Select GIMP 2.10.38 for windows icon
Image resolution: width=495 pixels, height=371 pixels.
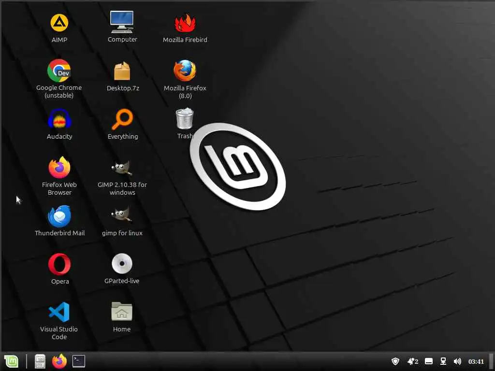pyautogui.click(x=122, y=168)
